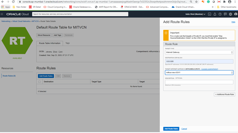Viewport: 238px width, 133px height.
Task: Open the Oracle Cloud user profile icon
Action: coord(236,14)
